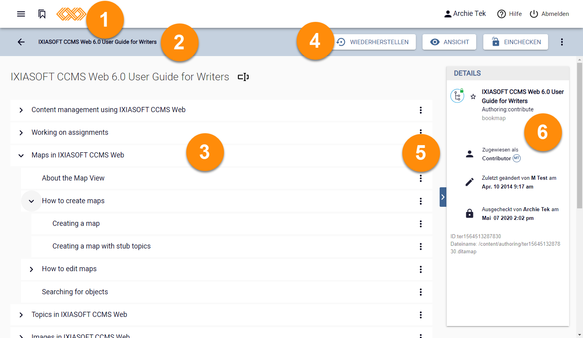The height and width of the screenshot is (338, 583).
Task: Click scrollbar up arrow
Action: [580, 59]
